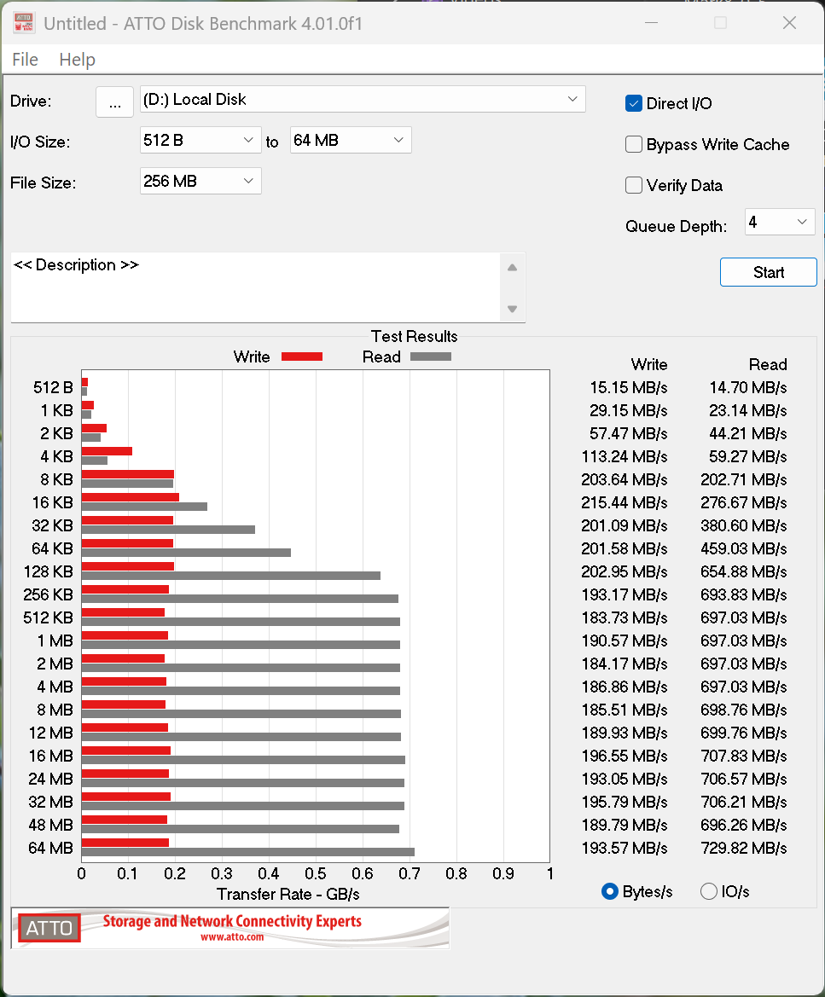Viewport: 825px width, 997px height.
Task: Click the drive browse ellipsis button
Action: pyautogui.click(x=114, y=101)
